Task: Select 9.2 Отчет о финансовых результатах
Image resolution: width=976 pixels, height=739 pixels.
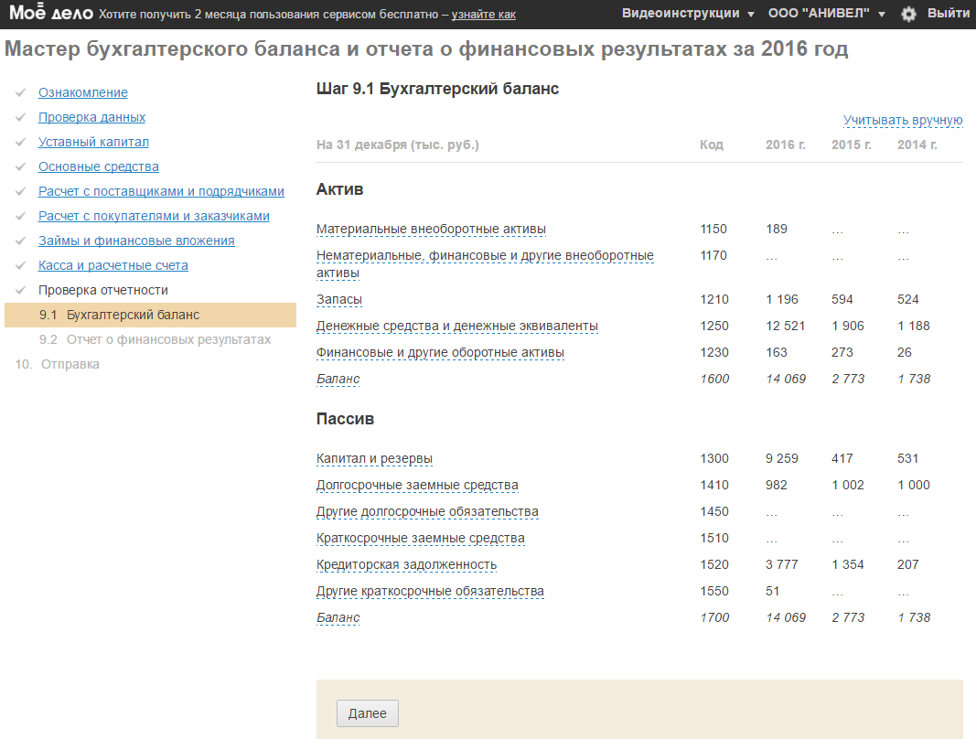Action: [x=155, y=339]
